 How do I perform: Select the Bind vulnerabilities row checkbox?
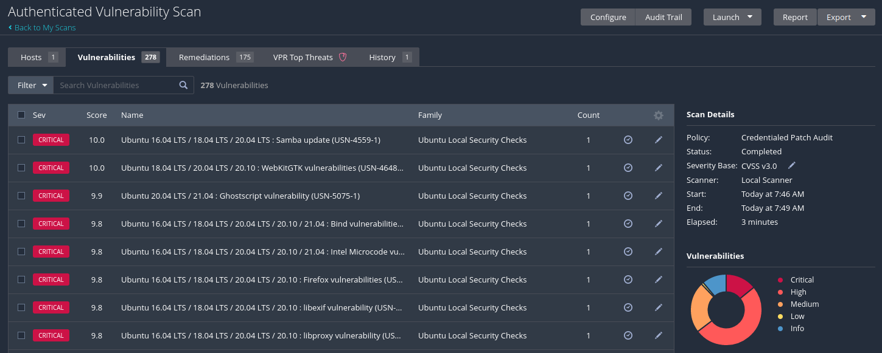click(21, 224)
